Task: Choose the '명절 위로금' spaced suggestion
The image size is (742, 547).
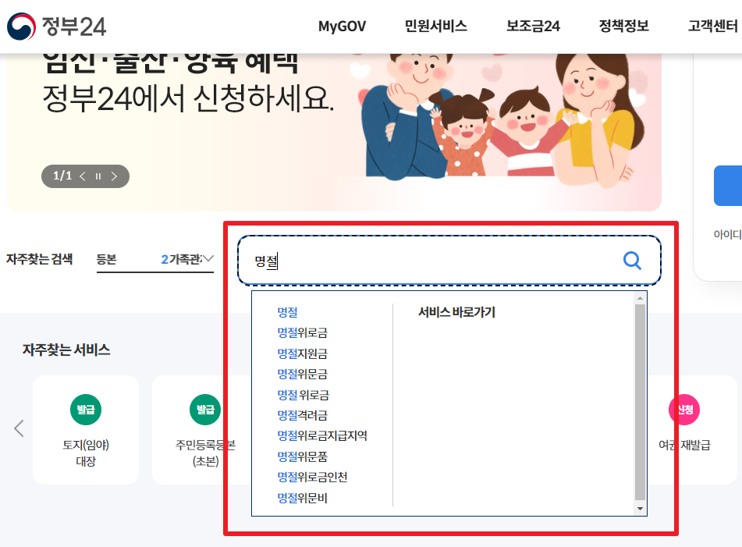Action: (x=303, y=395)
